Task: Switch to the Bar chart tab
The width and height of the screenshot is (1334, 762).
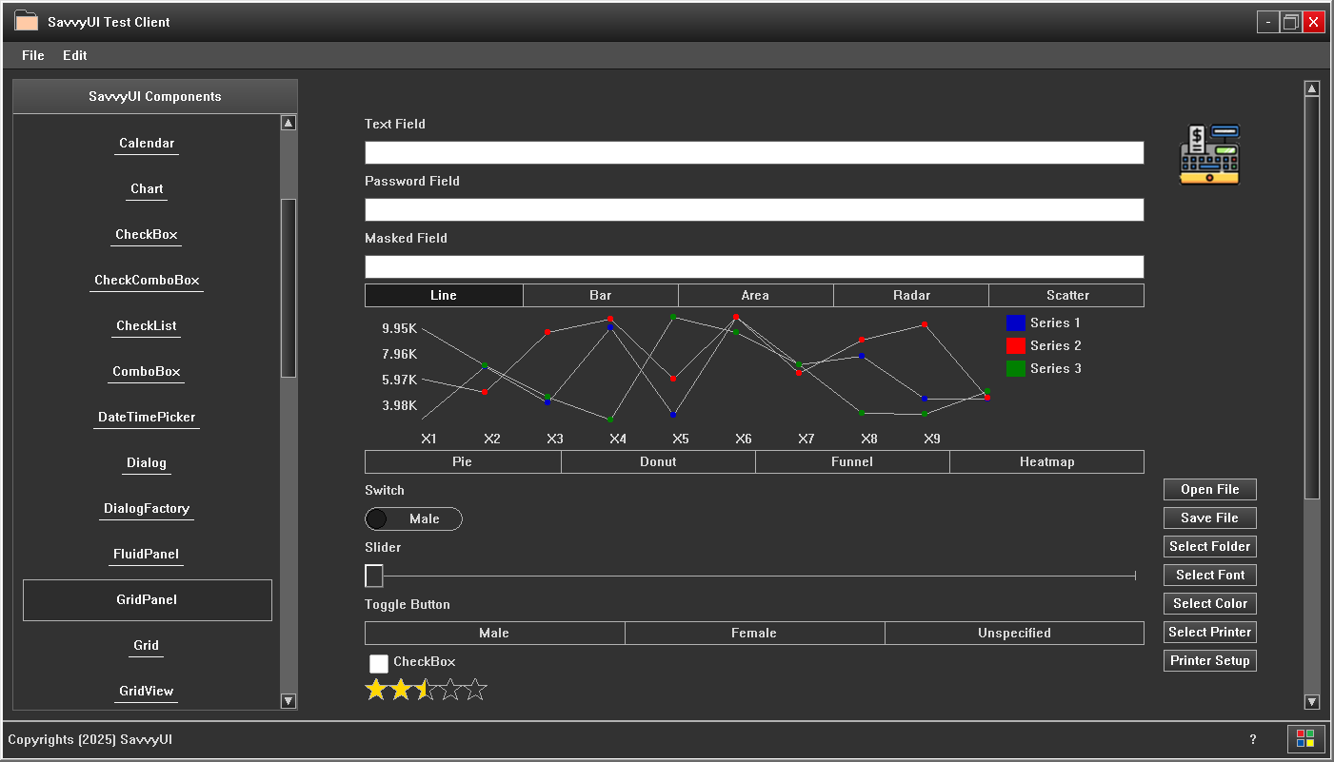Action: pos(600,295)
